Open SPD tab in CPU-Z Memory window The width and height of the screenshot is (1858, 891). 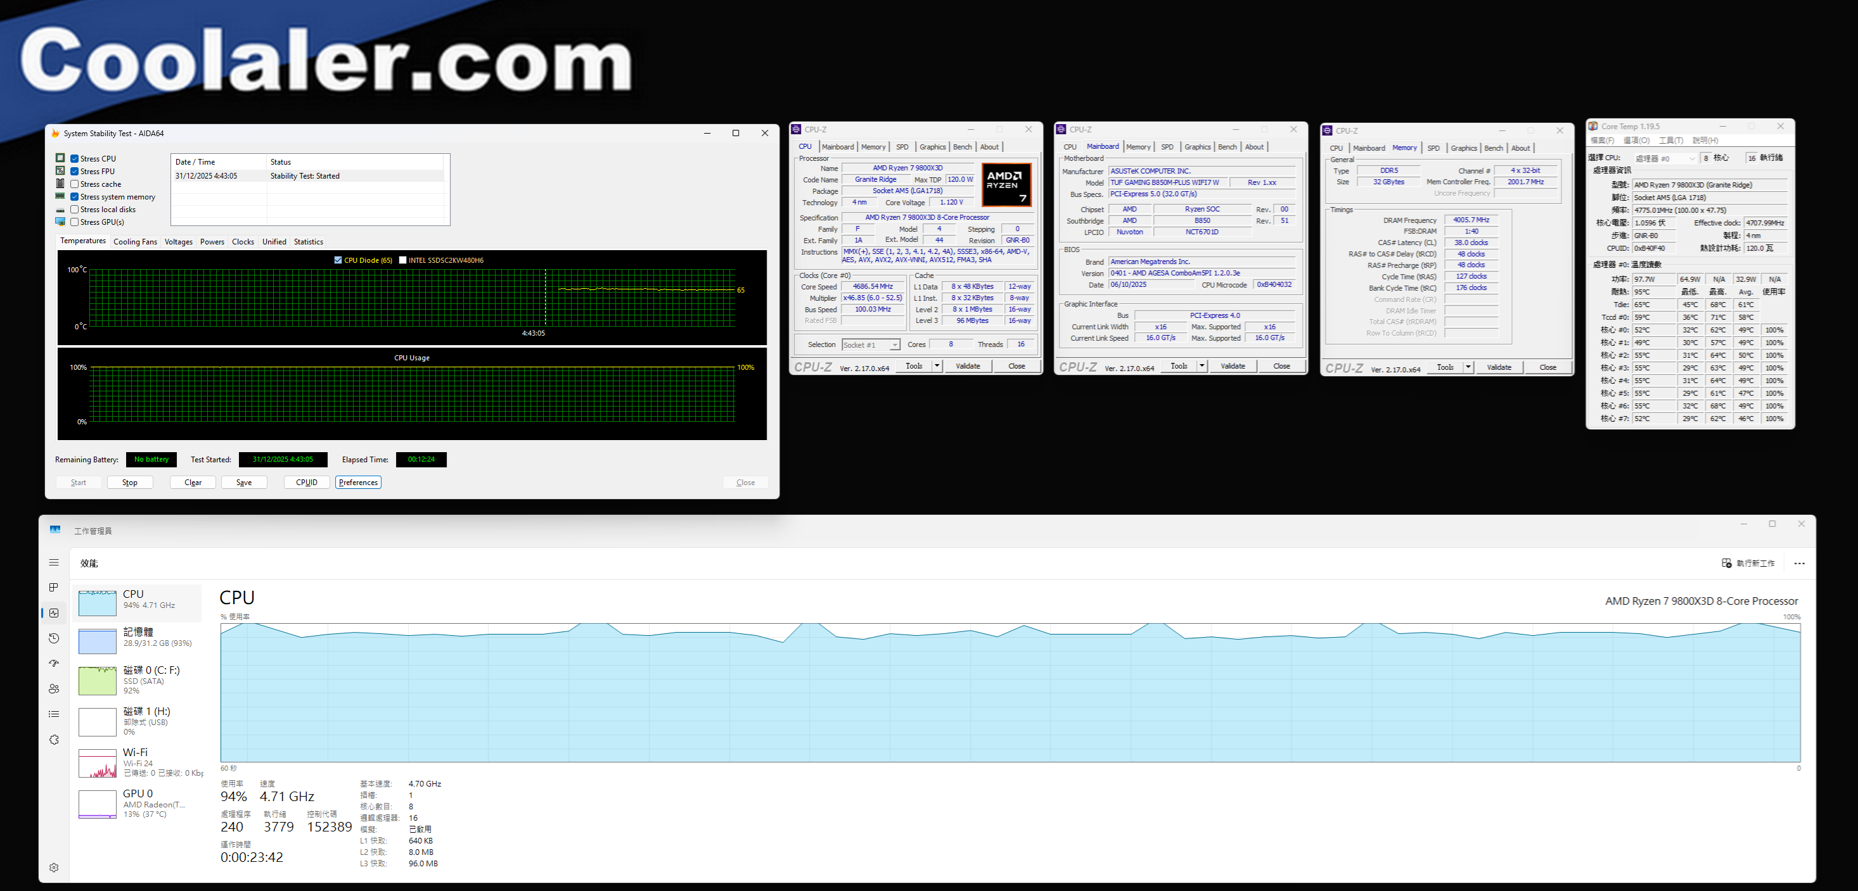(x=1433, y=148)
